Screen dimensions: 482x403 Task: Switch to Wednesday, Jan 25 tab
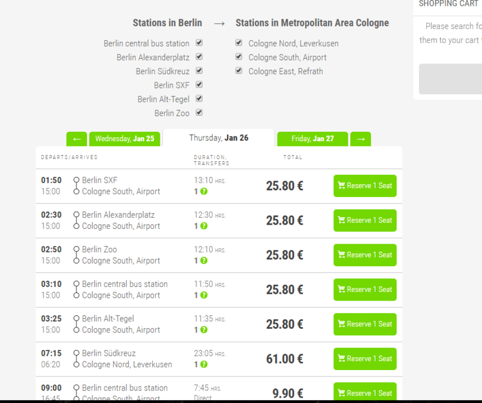[x=125, y=139]
